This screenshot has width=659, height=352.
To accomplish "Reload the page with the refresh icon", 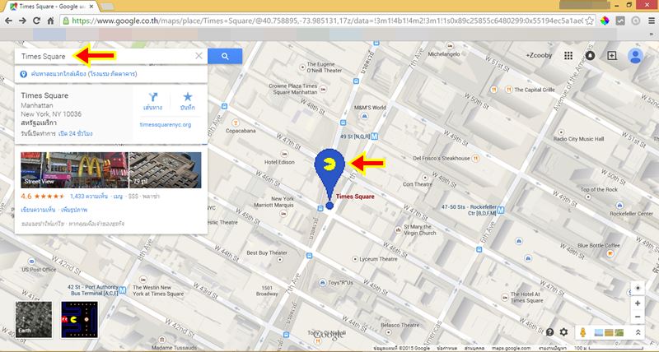I will point(36,21).
